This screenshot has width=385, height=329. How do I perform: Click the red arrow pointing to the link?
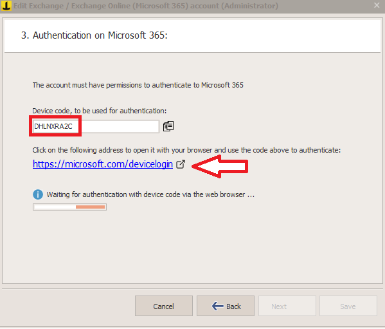220,166
